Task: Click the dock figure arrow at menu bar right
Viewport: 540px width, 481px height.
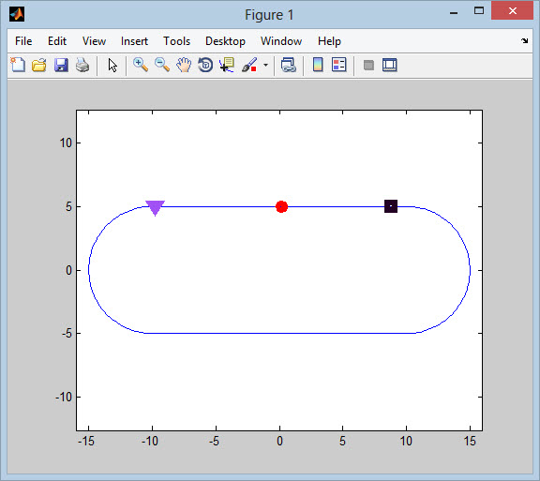Action: pos(524,40)
